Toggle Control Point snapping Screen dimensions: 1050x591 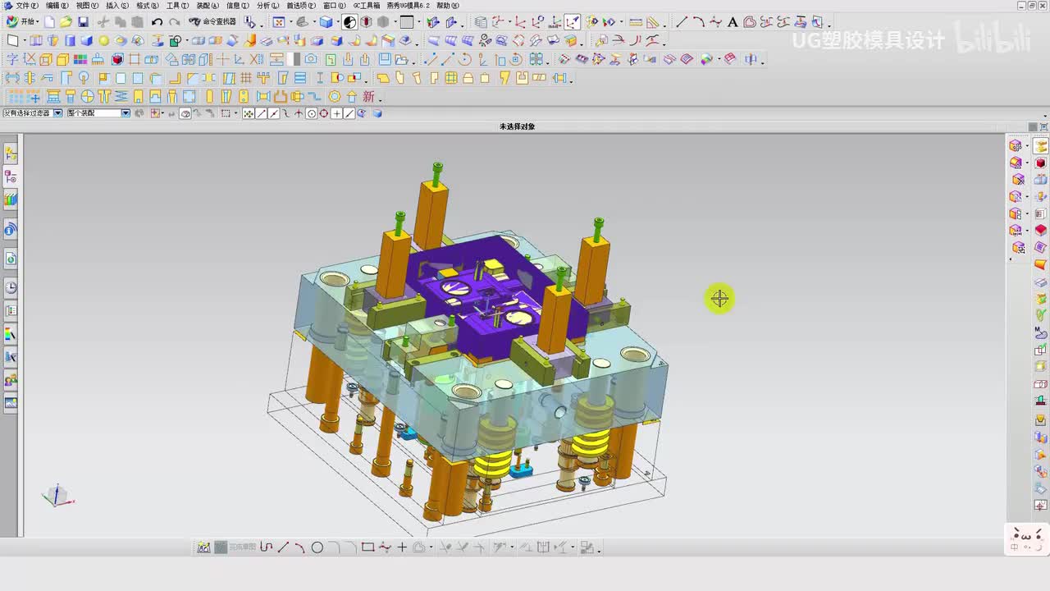tap(286, 113)
